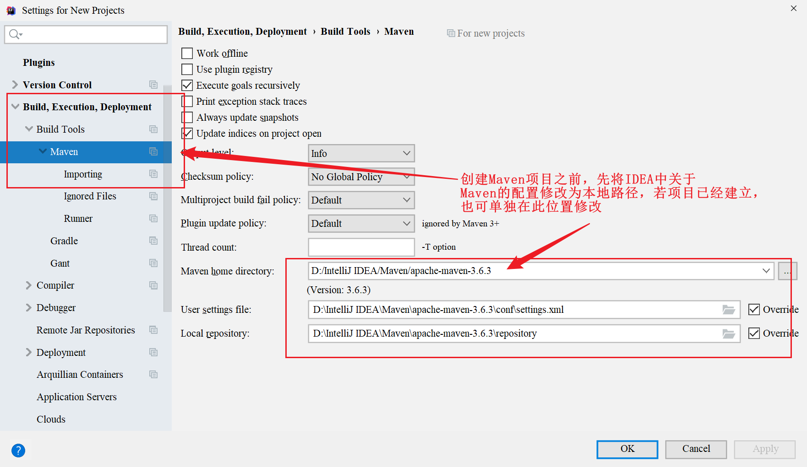Click the Arquillian Containers copy icon
This screenshot has width=807, height=467.
[x=153, y=375]
